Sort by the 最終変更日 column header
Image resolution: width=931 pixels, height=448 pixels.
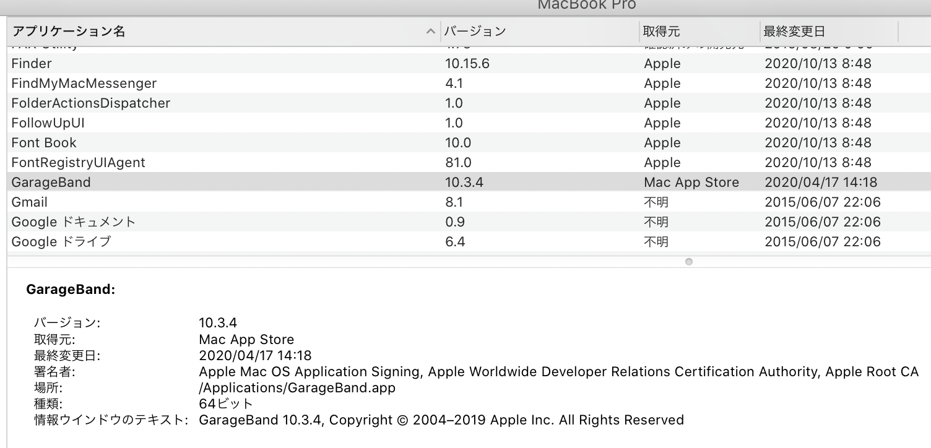coord(794,32)
